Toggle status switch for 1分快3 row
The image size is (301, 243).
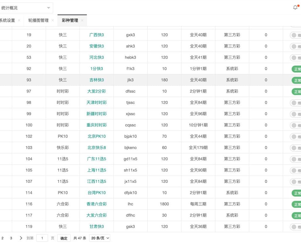296,69
